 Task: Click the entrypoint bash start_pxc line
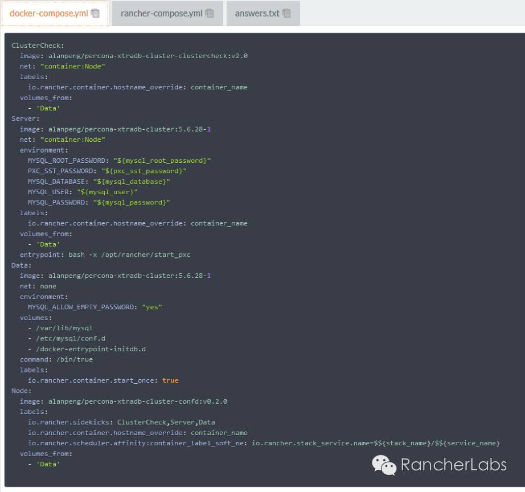click(105, 255)
